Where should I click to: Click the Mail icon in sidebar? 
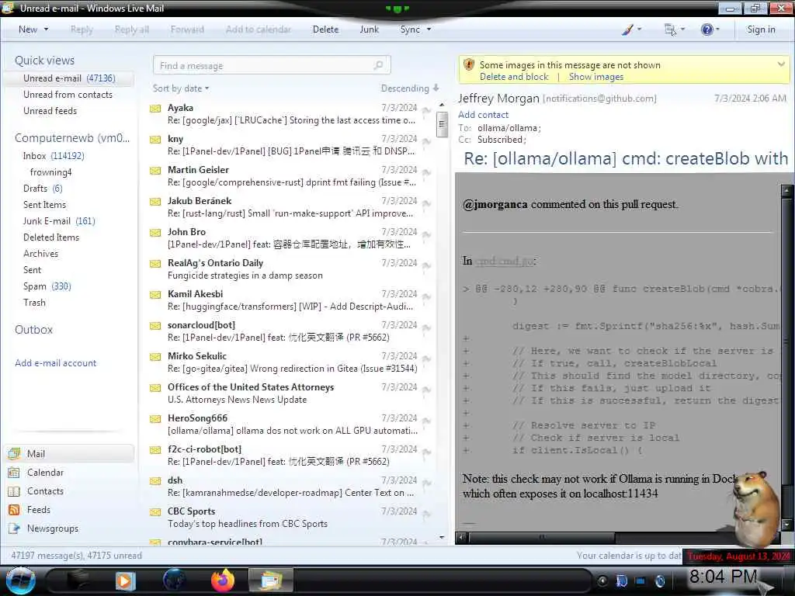pos(14,453)
